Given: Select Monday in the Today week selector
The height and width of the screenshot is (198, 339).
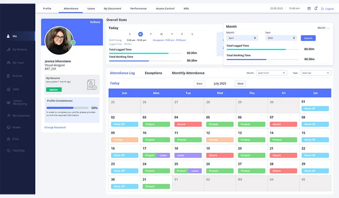Looking at the screenshot, I should click(141, 34).
